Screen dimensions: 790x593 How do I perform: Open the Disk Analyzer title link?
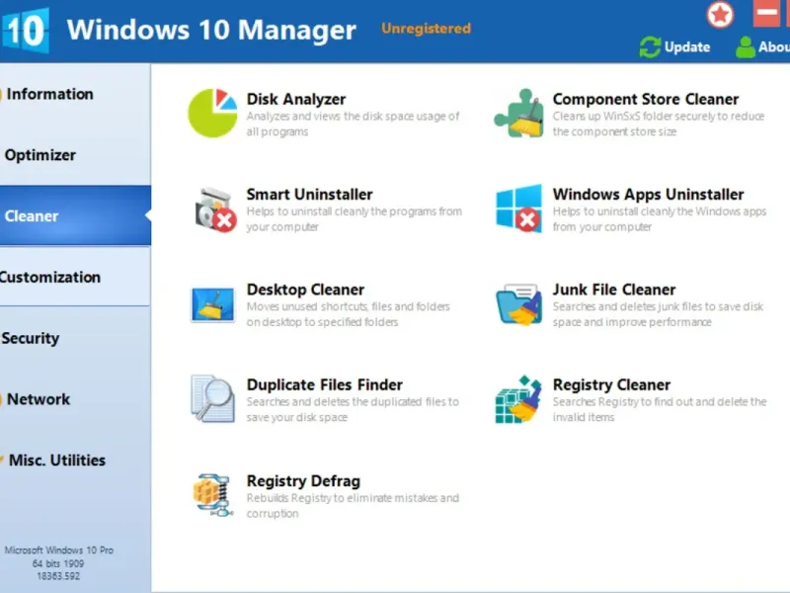point(296,100)
